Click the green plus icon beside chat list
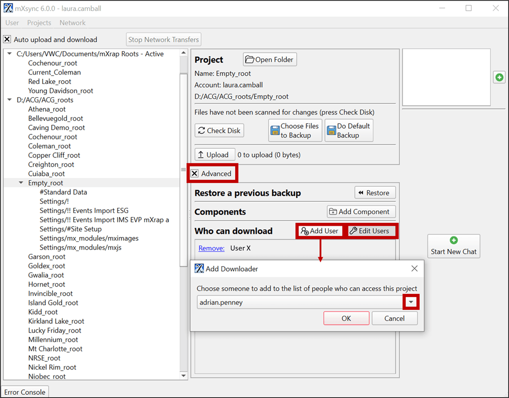 tap(499, 77)
